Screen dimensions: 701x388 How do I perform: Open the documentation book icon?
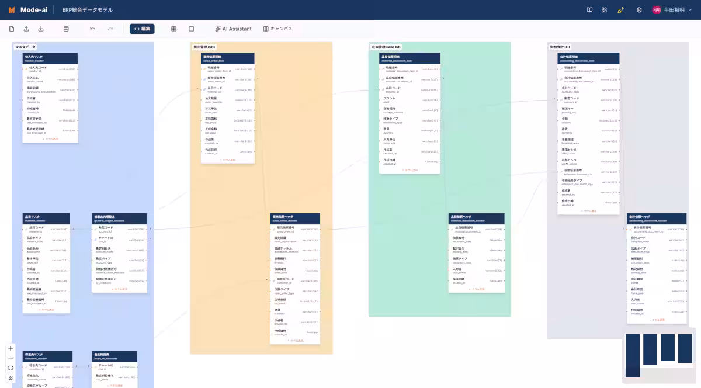point(589,10)
